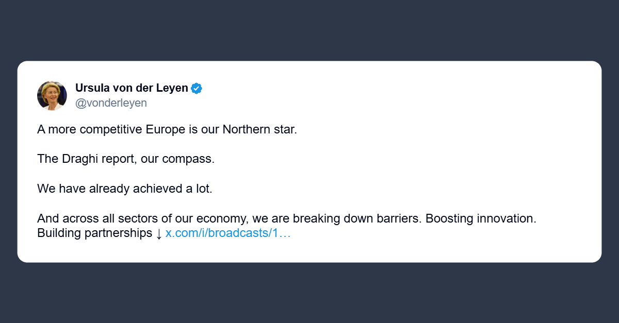Click the Draghi report sentence

[x=125, y=159]
